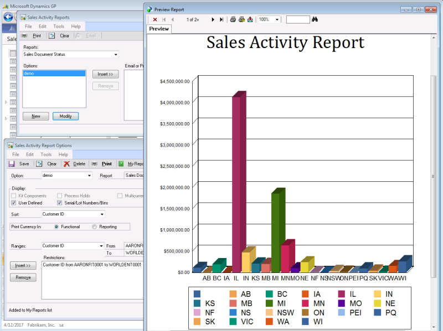Click the export report icon
Viewport: 443px width, 331px height.
pos(250,19)
